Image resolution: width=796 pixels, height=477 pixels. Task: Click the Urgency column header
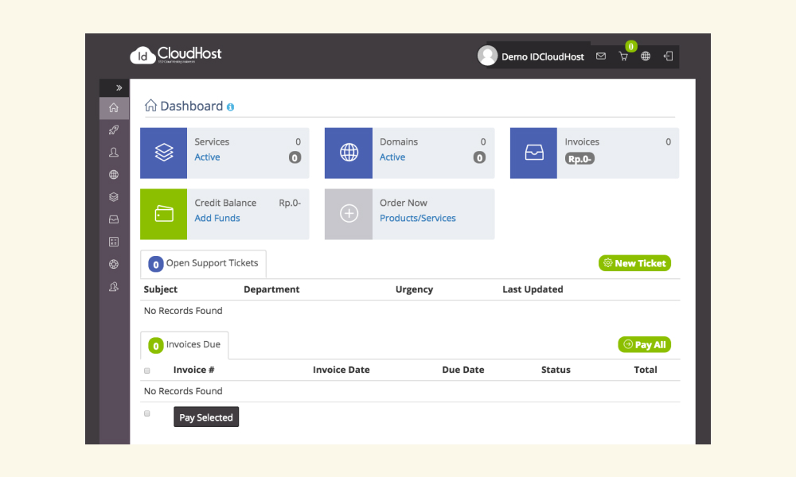pyautogui.click(x=414, y=289)
